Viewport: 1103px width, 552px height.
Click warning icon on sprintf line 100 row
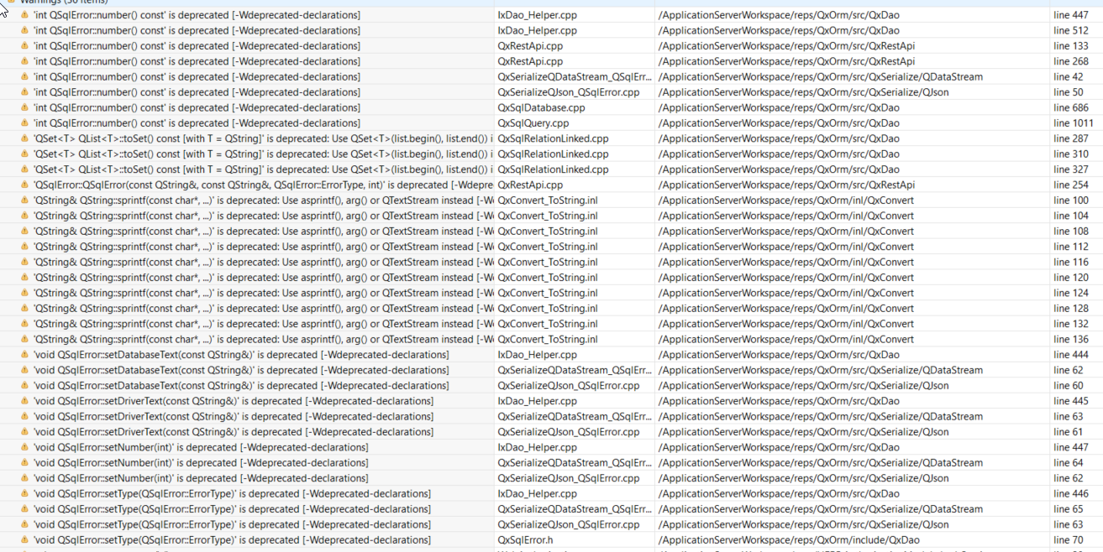[x=25, y=200]
